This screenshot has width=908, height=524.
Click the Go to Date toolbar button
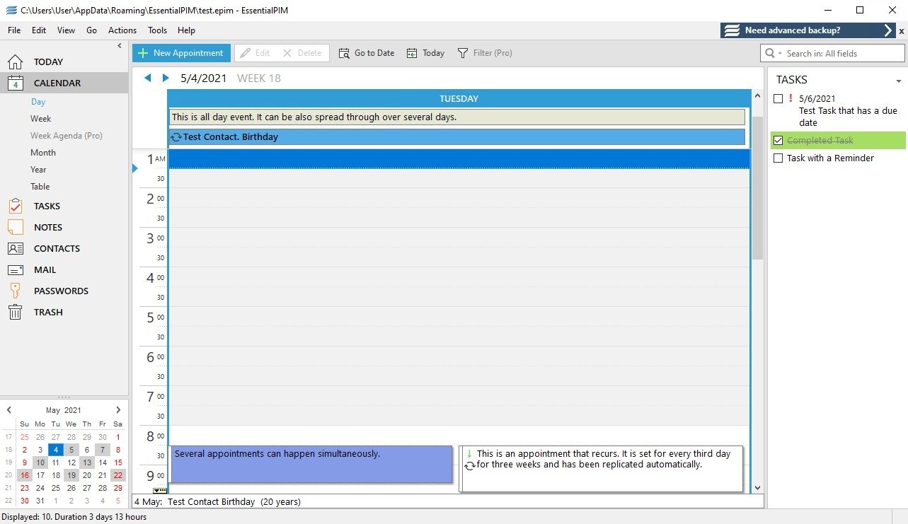[367, 53]
